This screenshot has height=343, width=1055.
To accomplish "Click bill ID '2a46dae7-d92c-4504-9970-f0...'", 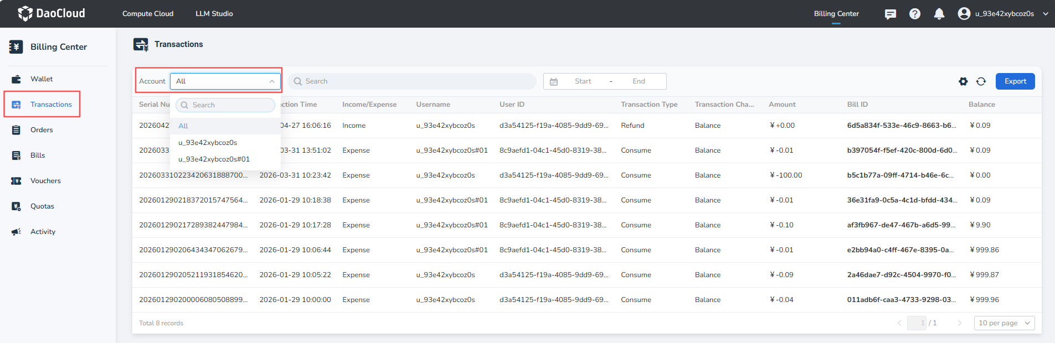I will [x=902, y=275].
